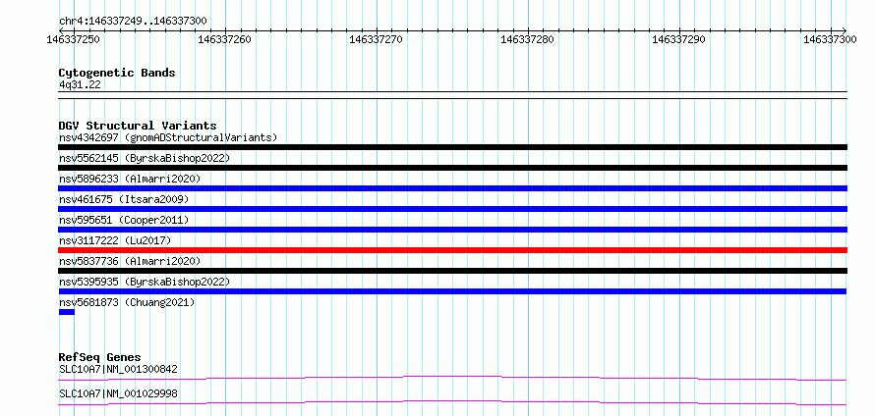Viewport: 875px width, 416px height.
Task: Click the black bar for nsv4342697
Action: tap(452, 147)
